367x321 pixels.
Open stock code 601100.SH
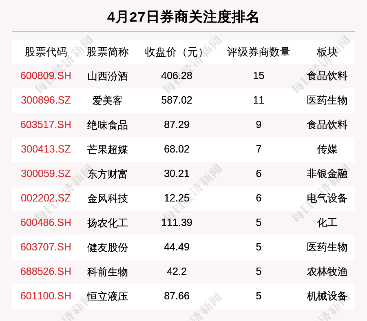(46, 296)
